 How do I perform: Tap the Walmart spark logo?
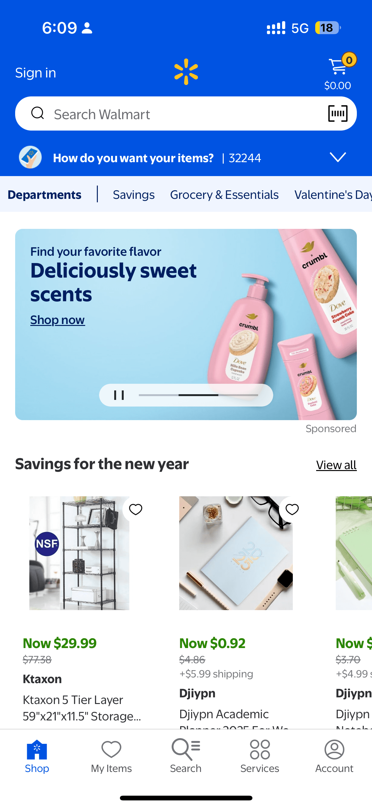[x=186, y=72]
